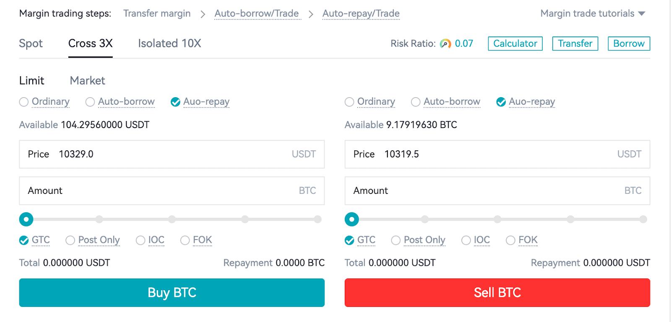
Task: Switch to Isolated 10X tab
Action: (x=169, y=44)
